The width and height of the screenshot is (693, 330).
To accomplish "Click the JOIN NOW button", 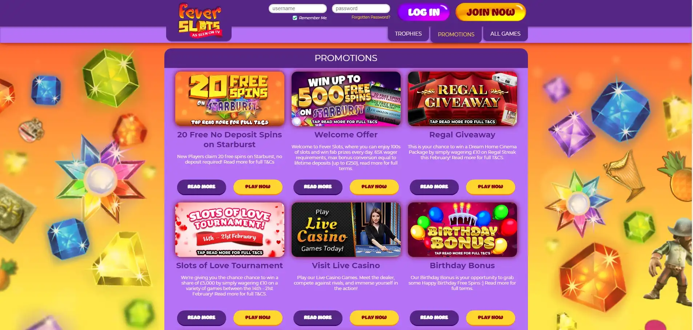I will tap(490, 12).
